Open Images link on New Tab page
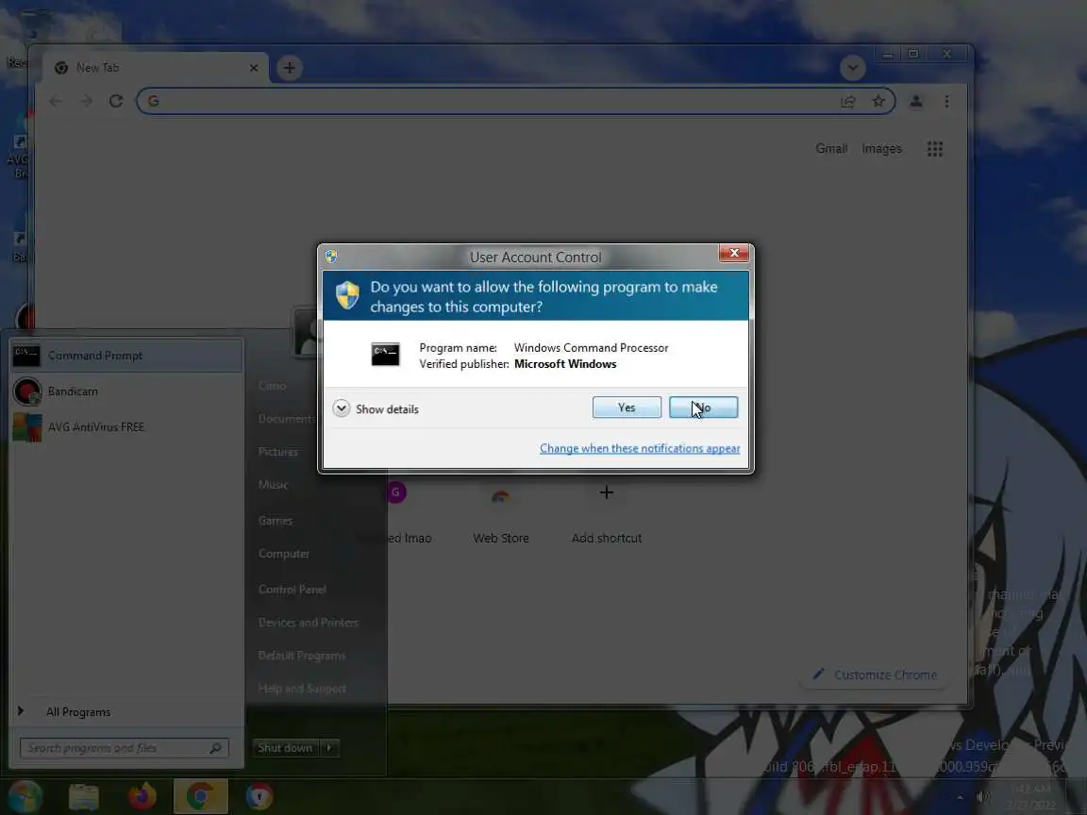 pyautogui.click(x=882, y=148)
